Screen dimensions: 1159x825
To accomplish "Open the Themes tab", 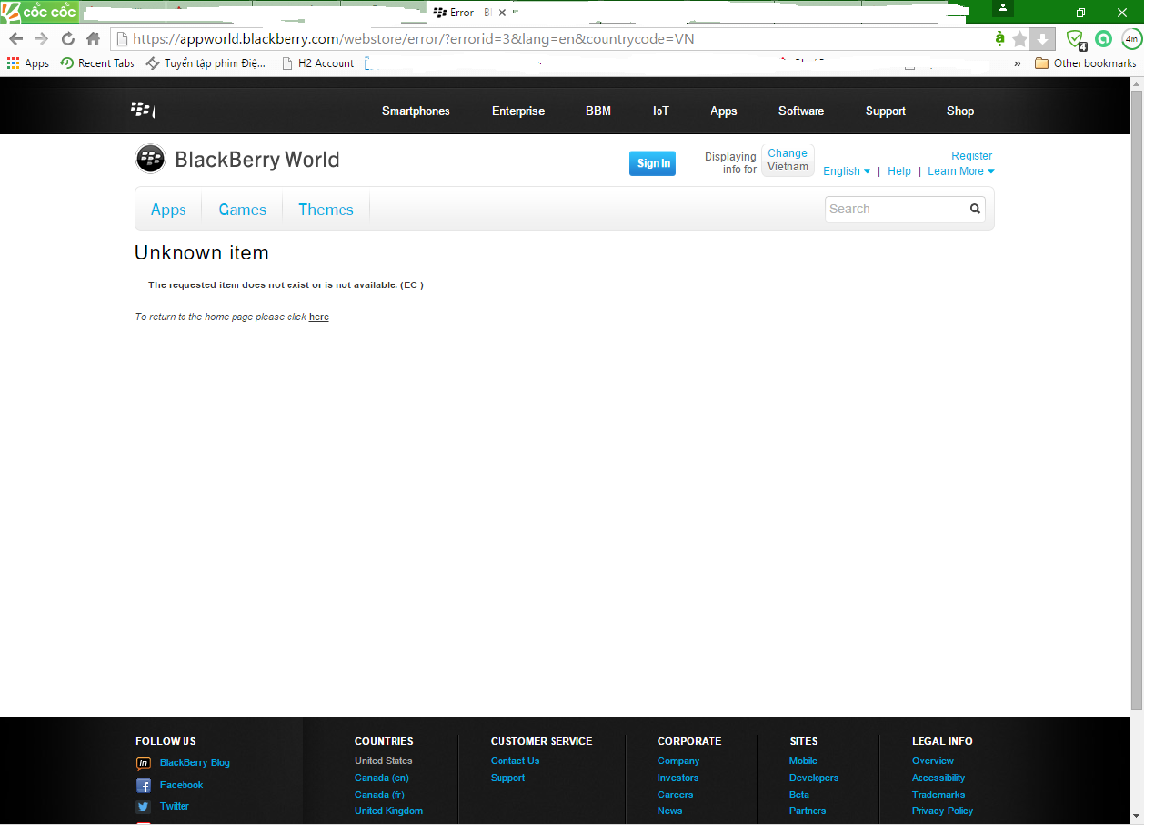I will pos(326,209).
